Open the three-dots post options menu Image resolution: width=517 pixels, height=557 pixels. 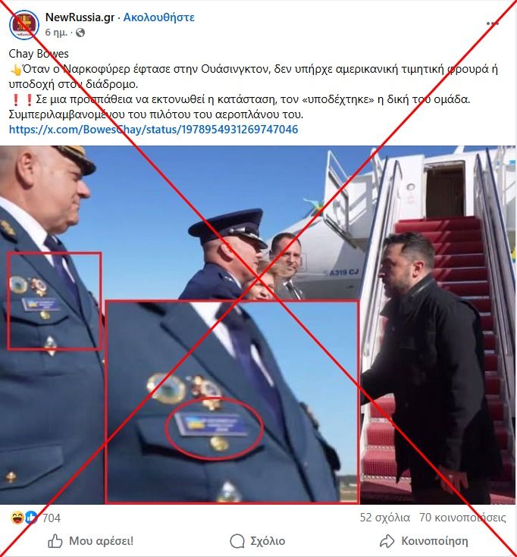pos(492,23)
